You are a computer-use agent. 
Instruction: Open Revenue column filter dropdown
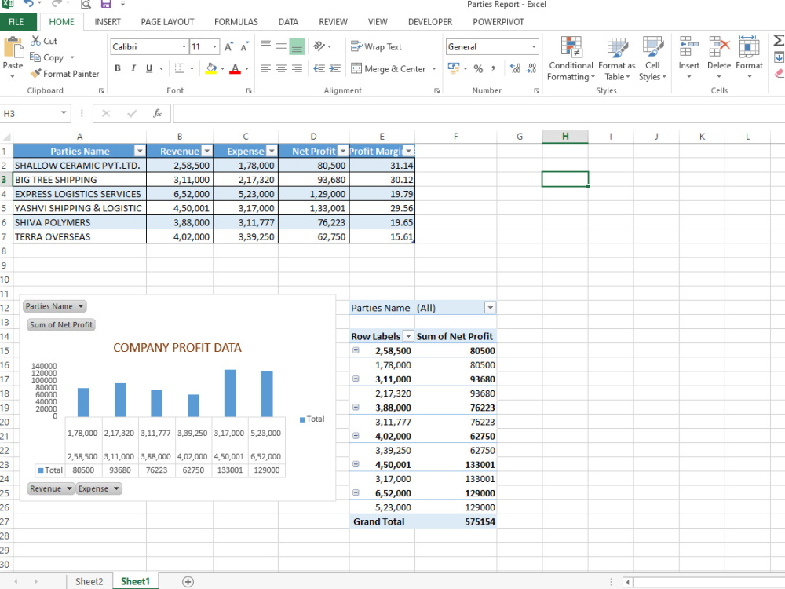pos(206,151)
